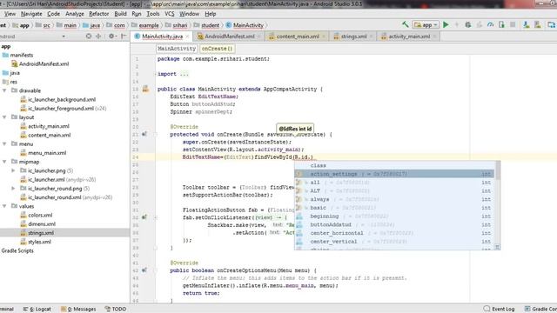Image resolution: width=557 pixels, height=313 pixels.
Task: Switch to the activity_main.xml tab
Action: click(408, 37)
